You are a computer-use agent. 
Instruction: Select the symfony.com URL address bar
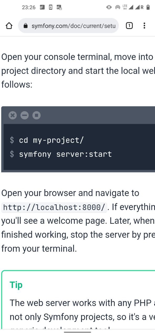tap(68, 26)
